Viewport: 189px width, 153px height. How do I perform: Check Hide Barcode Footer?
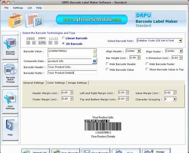pyautogui.click(x=147, y=64)
